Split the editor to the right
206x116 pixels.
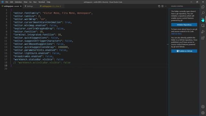point(162,6)
